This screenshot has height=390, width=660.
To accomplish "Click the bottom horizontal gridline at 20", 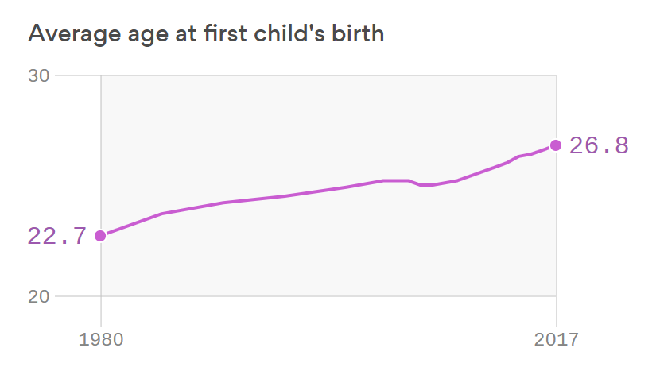I will (318, 296).
